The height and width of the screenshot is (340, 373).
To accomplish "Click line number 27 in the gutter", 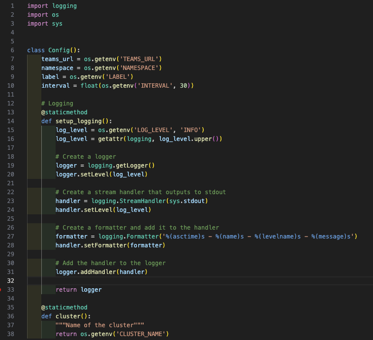I will tap(11, 237).
